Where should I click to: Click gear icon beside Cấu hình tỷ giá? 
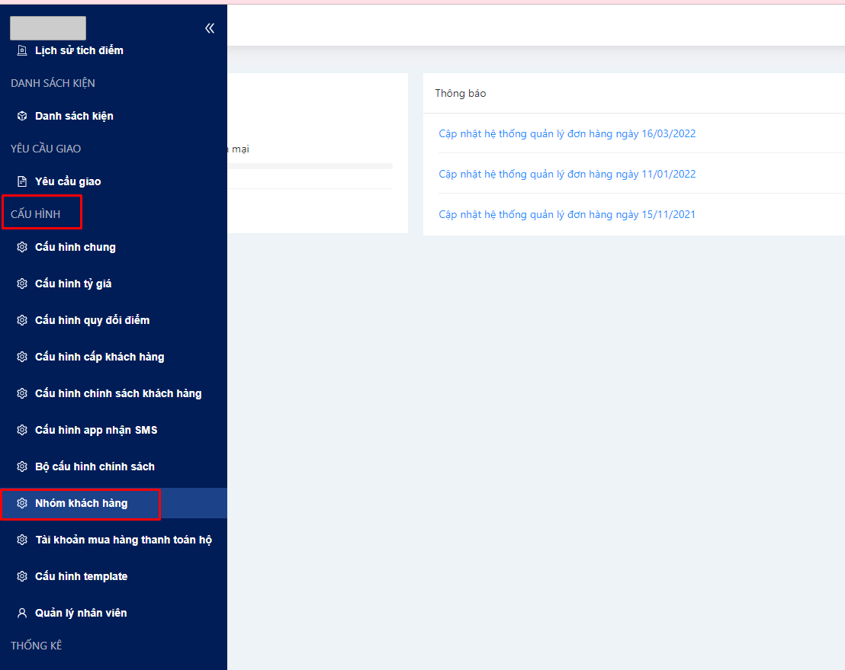pos(21,284)
